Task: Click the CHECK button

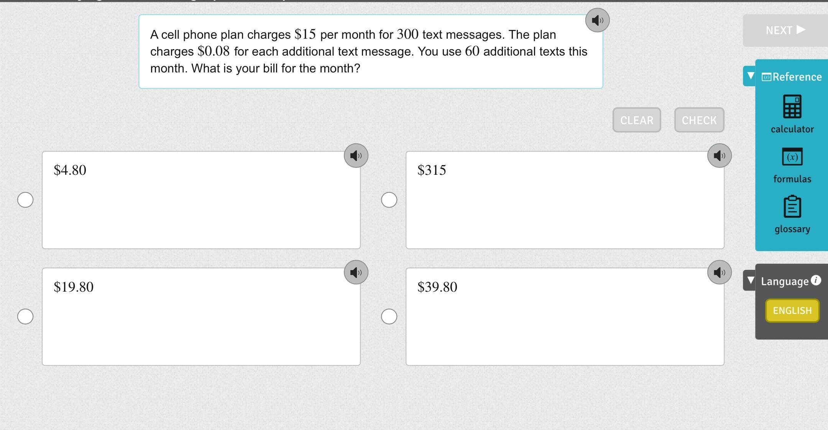Action: pos(699,120)
